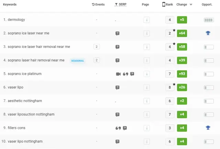This screenshot has width=220, height=149.
Task: Click the question SERP icon for fillers cons
Action: pyautogui.click(x=125, y=128)
